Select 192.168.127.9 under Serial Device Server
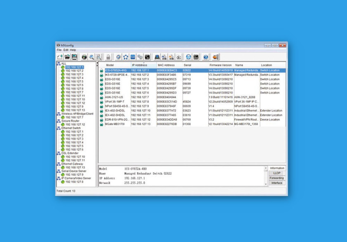The width and height of the screenshot is (347, 242). pyautogui.click(x=75, y=175)
